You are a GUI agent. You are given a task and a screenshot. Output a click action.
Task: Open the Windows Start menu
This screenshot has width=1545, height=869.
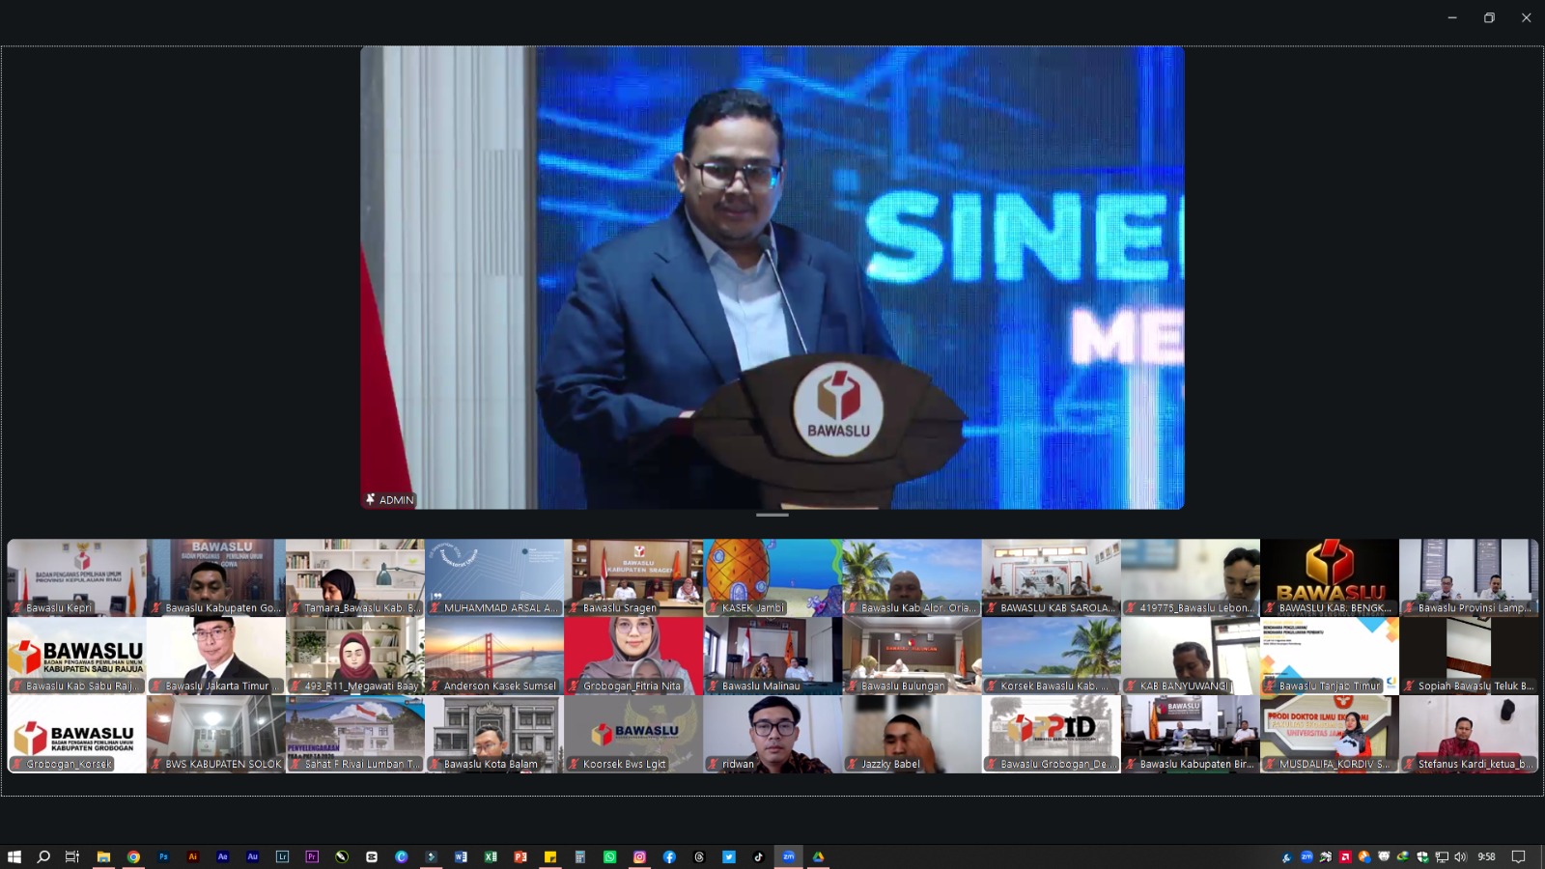click(14, 856)
